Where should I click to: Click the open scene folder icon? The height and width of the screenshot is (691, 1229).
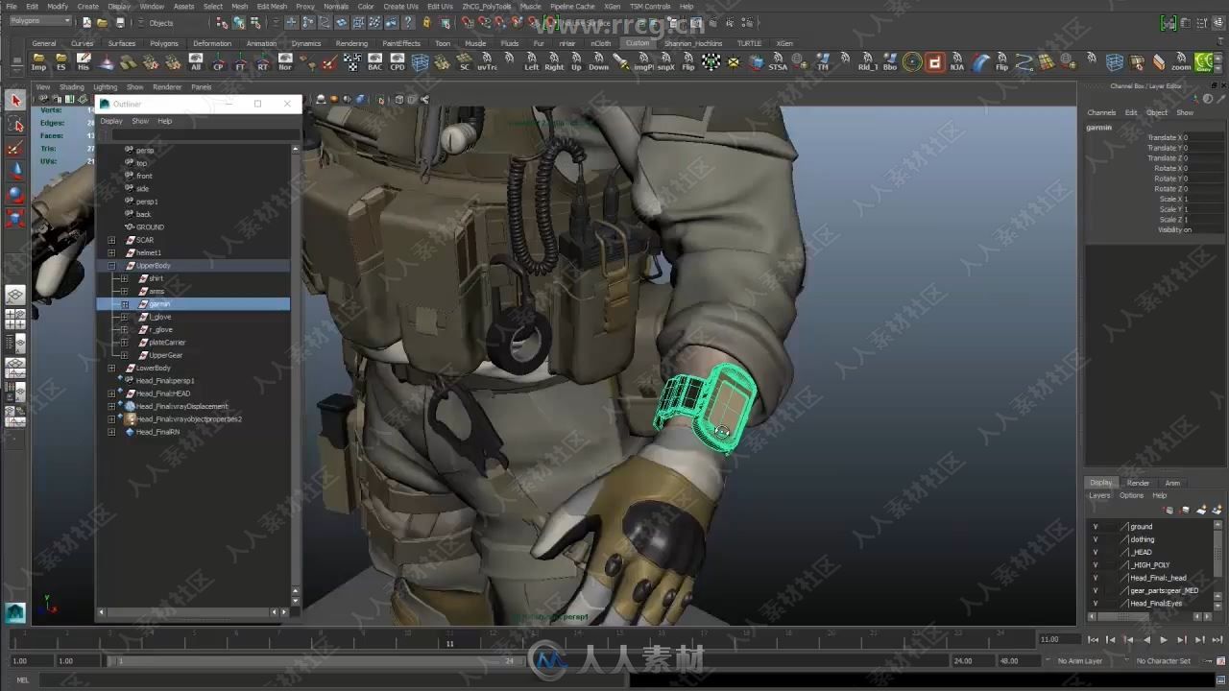(x=103, y=22)
